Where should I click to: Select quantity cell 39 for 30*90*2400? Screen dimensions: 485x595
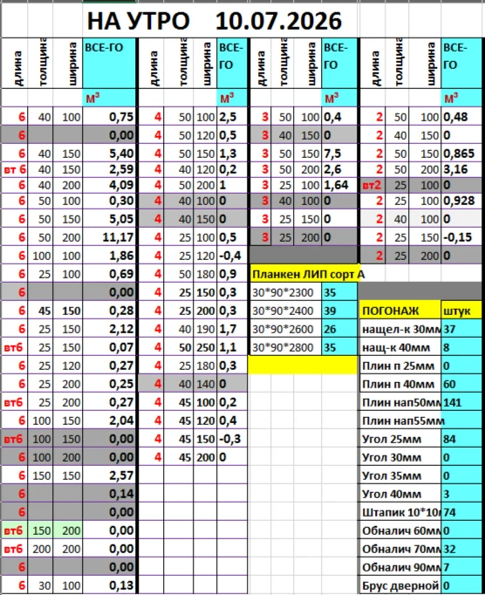(339, 311)
